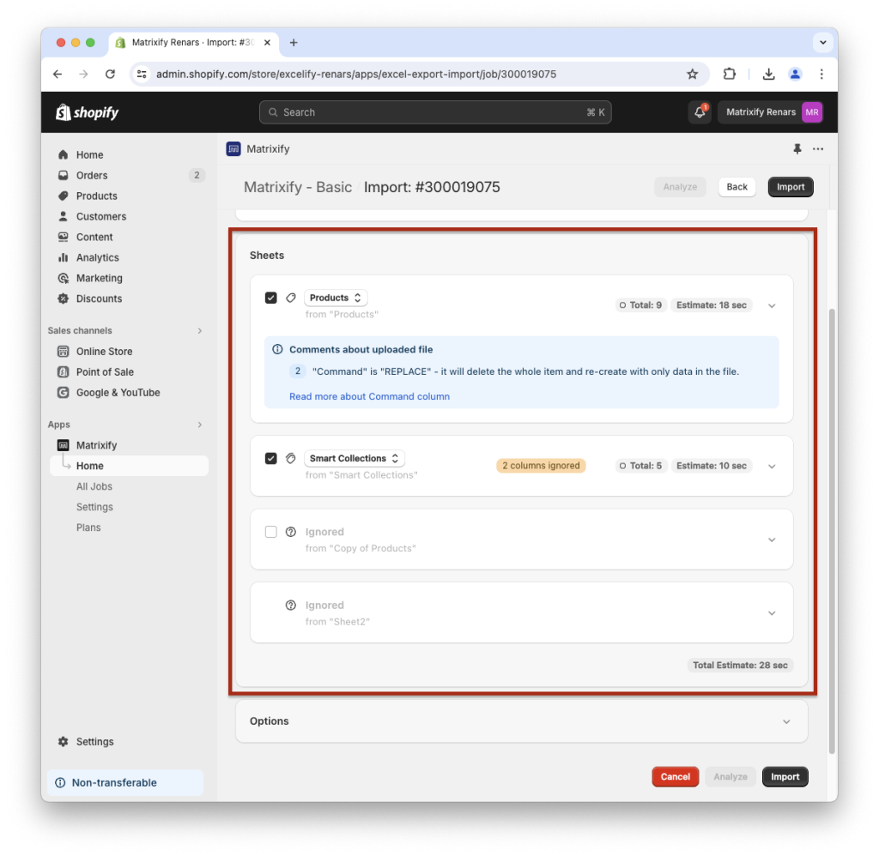This screenshot has width=879, height=856.
Task: Expand the Smart Collections sheet details
Action: click(771, 465)
